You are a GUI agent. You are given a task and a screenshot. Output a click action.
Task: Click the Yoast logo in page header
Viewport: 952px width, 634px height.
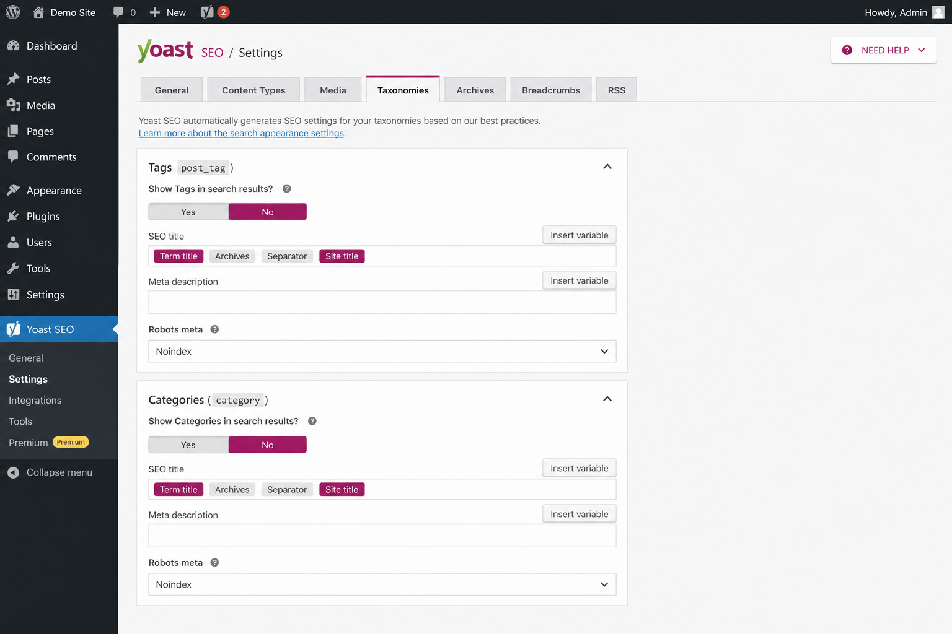click(x=165, y=50)
